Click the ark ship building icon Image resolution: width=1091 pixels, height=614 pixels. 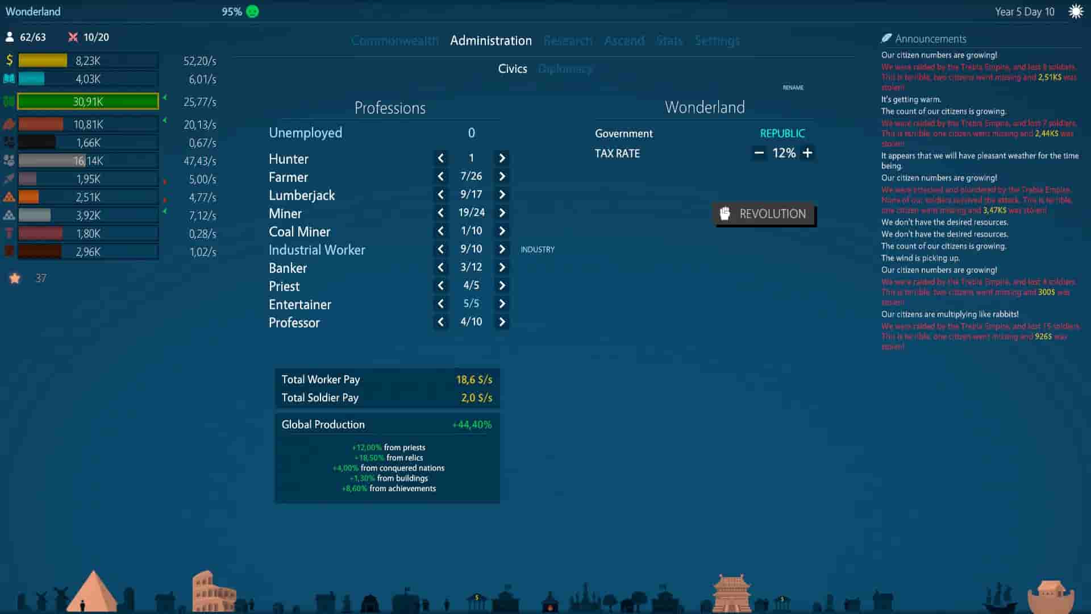pos(1051,597)
